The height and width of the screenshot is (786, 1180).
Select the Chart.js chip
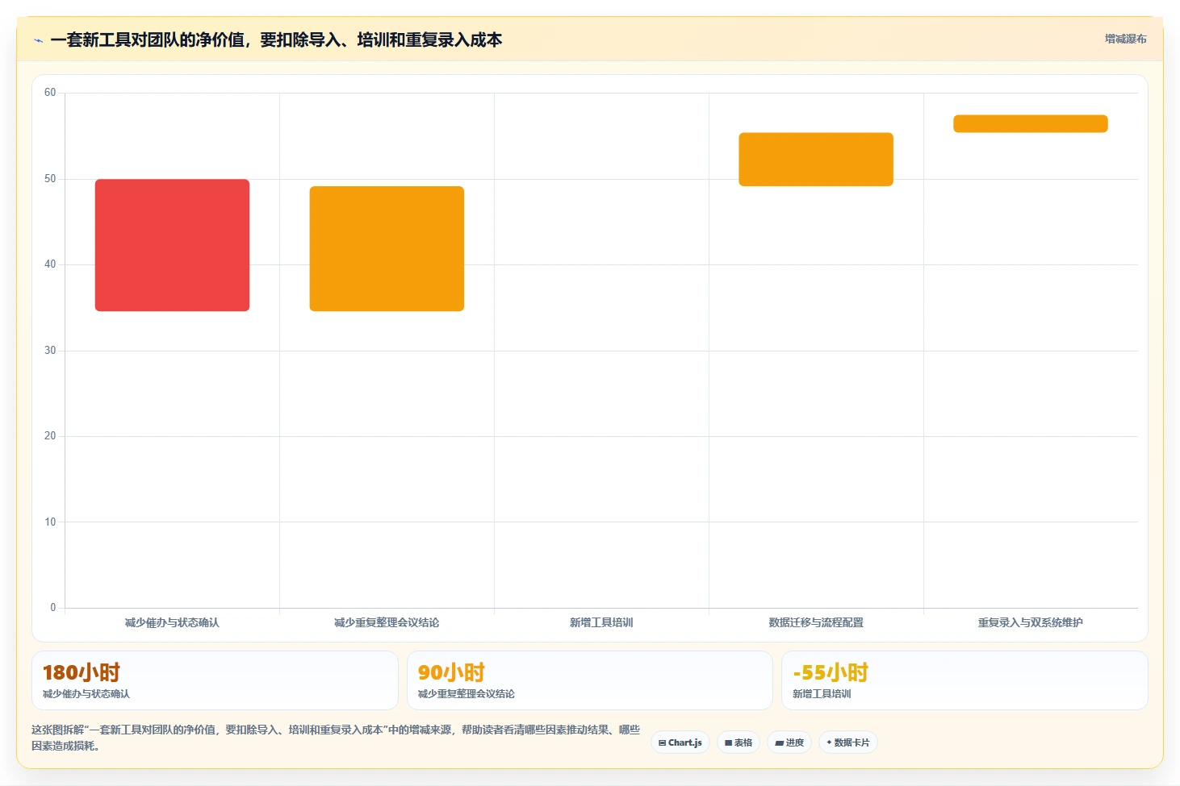click(x=680, y=742)
